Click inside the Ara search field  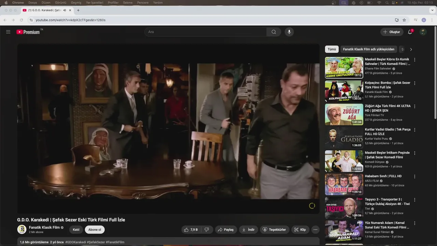[x=206, y=32]
